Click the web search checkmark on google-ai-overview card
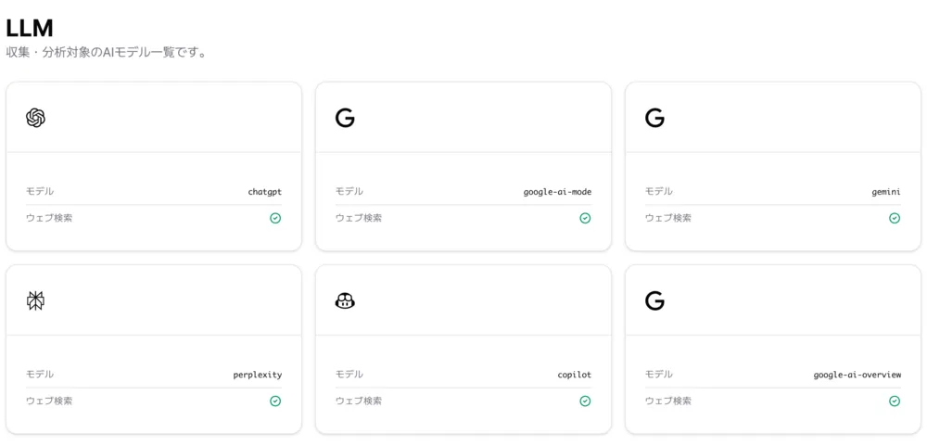The height and width of the screenshot is (446, 927). point(895,401)
